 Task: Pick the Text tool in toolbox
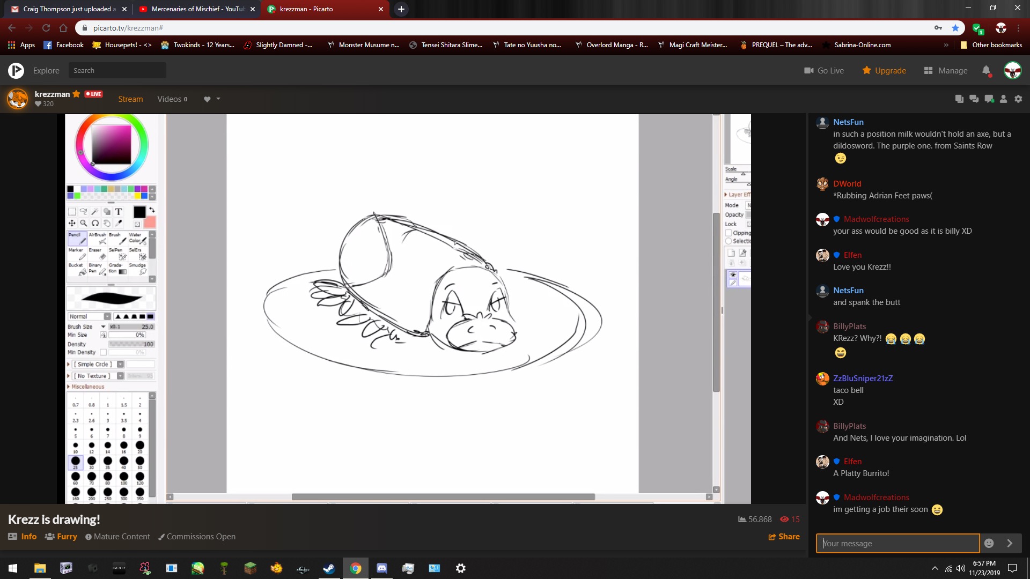coord(119,212)
